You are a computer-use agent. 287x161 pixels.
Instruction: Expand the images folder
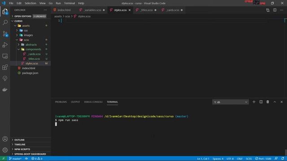point(30,35)
